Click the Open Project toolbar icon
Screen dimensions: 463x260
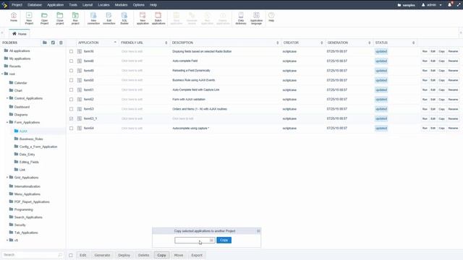(44, 18)
